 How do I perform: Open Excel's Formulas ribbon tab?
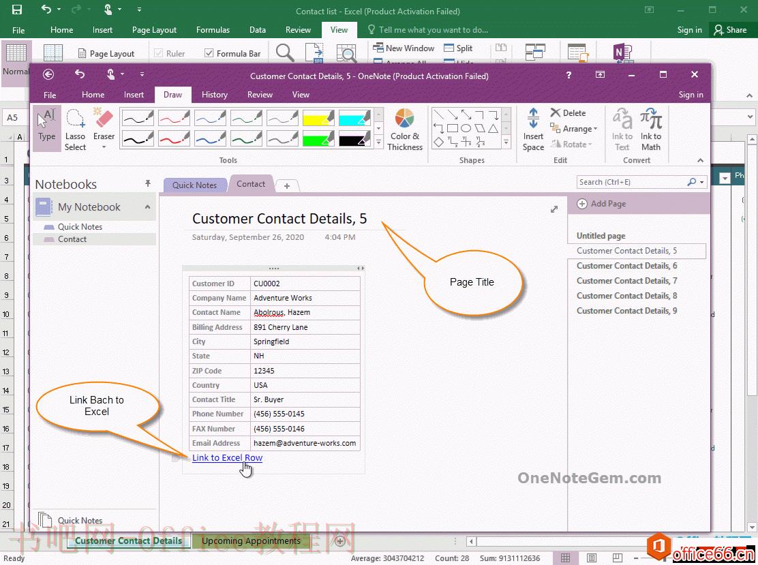pyautogui.click(x=213, y=30)
